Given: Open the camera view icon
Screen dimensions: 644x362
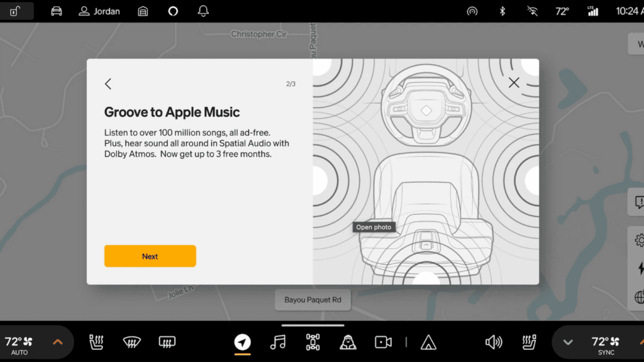Looking at the screenshot, I should pos(383,342).
